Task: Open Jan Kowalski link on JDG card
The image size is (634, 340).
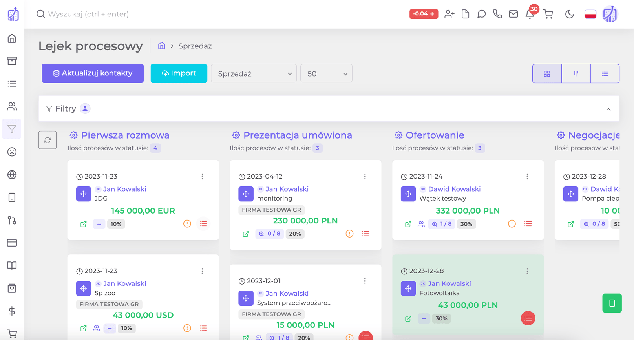Action: 124,189
